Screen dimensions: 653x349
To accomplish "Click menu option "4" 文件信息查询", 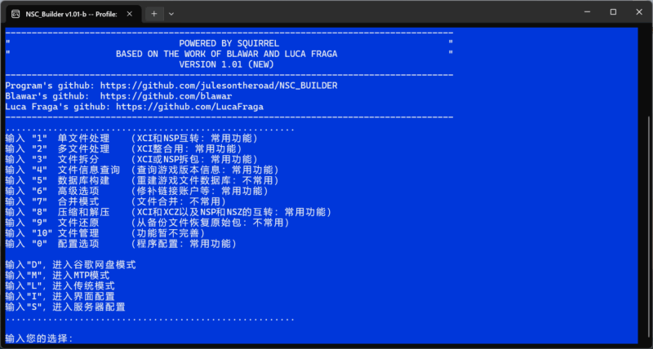I will click(142, 170).
